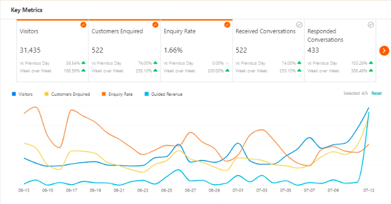The image size is (391, 204).
Task: Toggle Enquiry Rate orange legend swatch
Action: 104,94
